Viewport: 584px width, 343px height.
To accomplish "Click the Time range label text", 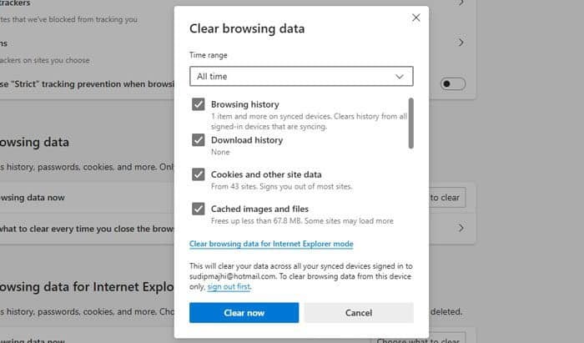I will [209, 55].
